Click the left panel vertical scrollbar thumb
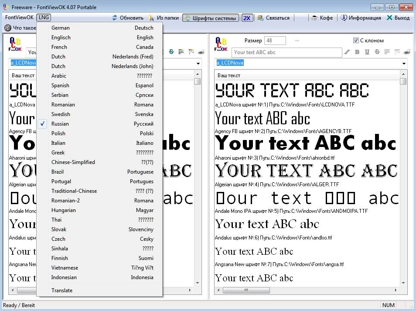This screenshot has width=416, height=311. click(x=197, y=81)
